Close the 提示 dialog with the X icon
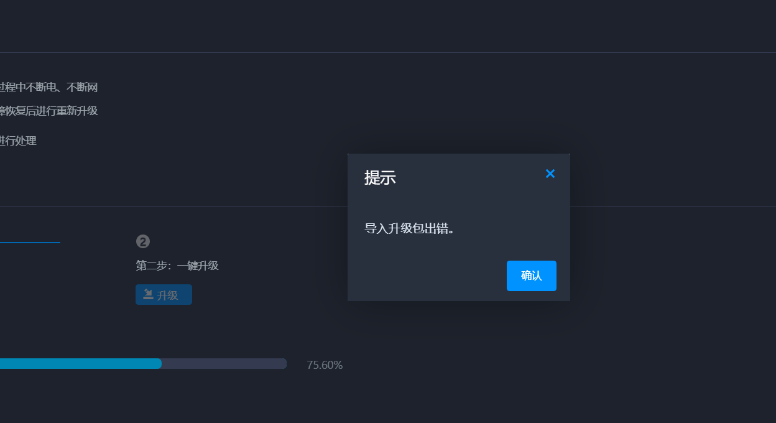776x423 pixels. (550, 174)
